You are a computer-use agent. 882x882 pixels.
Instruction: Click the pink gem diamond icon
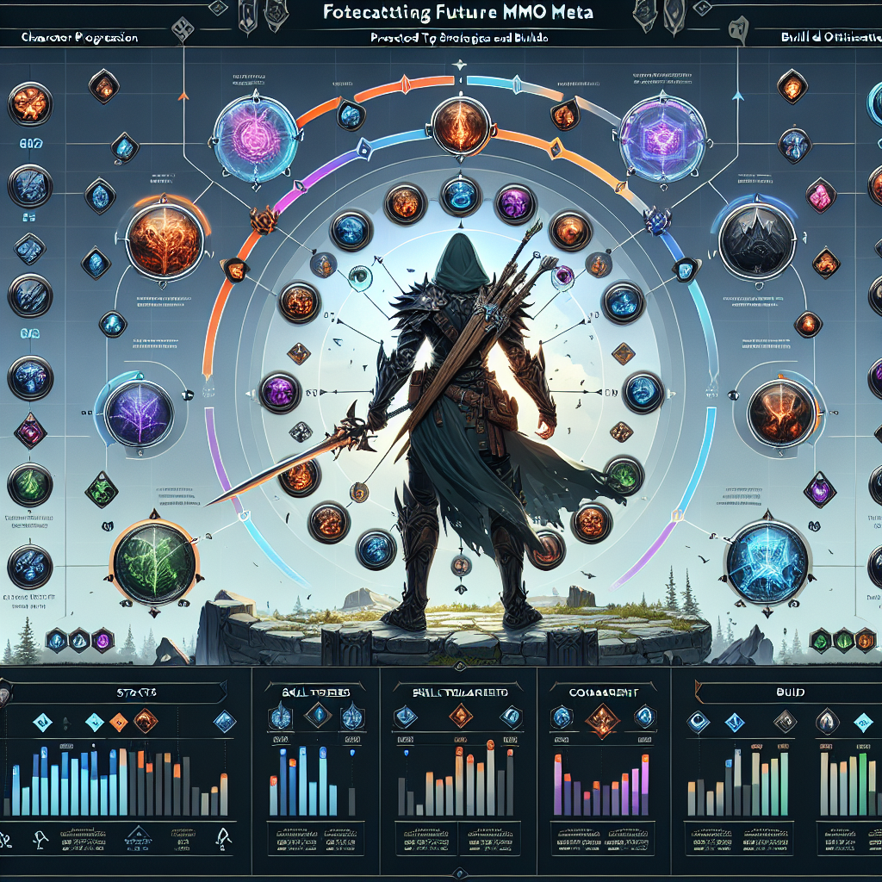click(x=821, y=196)
